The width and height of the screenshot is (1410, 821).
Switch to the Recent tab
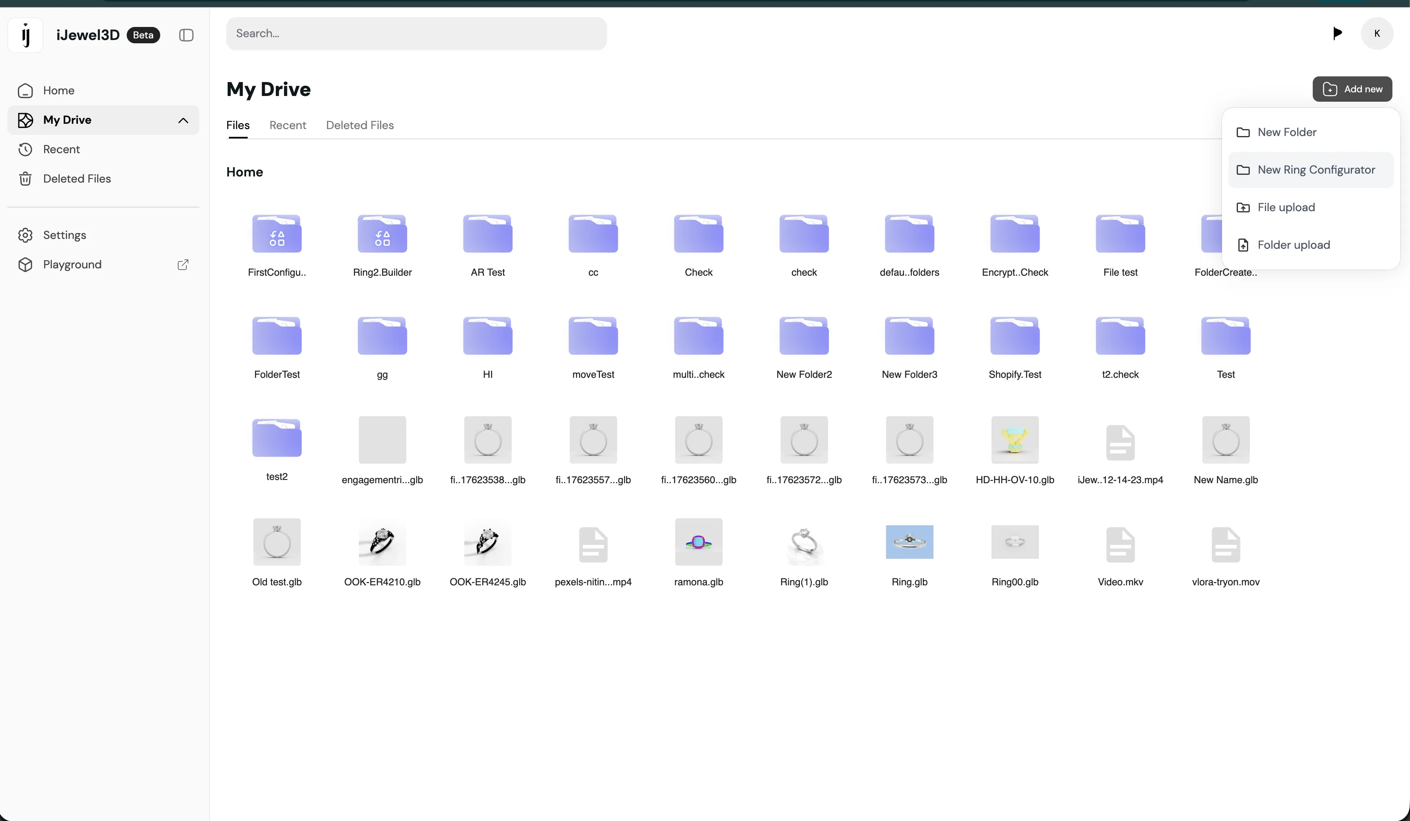288,125
